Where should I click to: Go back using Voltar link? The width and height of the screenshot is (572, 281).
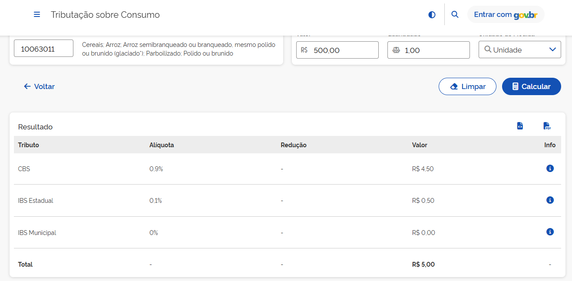click(x=39, y=86)
